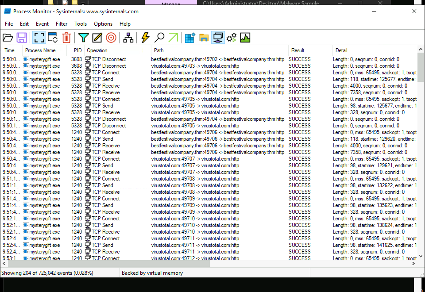Image resolution: width=425 pixels, height=292 pixels.
Task: Click the lightning bolt toolbar icon
Action: point(145,38)
